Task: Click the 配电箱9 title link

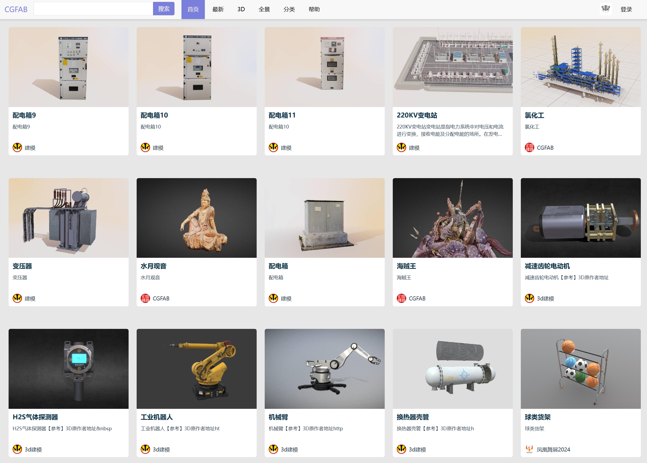Action: tap(24, 115)
